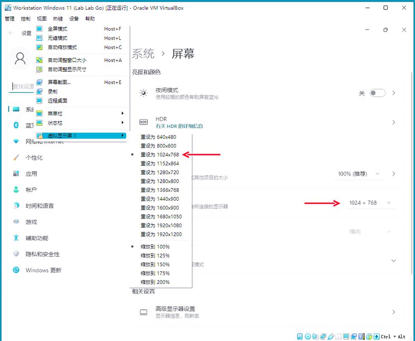Image resolution: width=415 pixels, height=341 pixels.
Task: Expand the multiple displays section chevron
Action: [394, 260]
